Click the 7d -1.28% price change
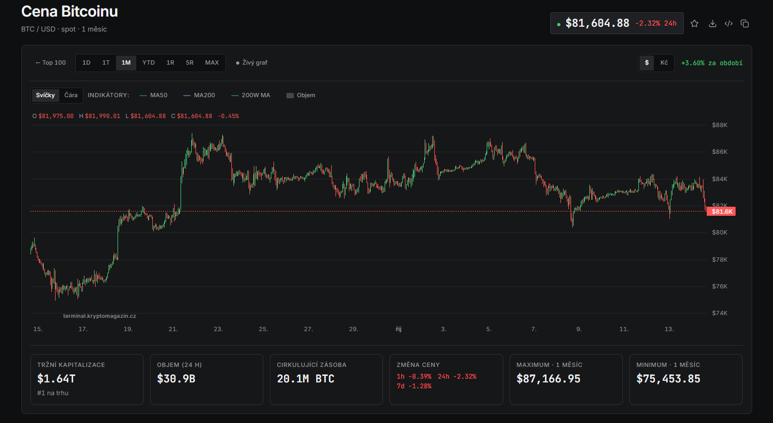 tap(414, 386)
